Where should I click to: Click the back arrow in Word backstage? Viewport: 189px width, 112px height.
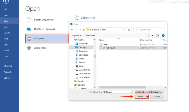[x=6, y=1]
